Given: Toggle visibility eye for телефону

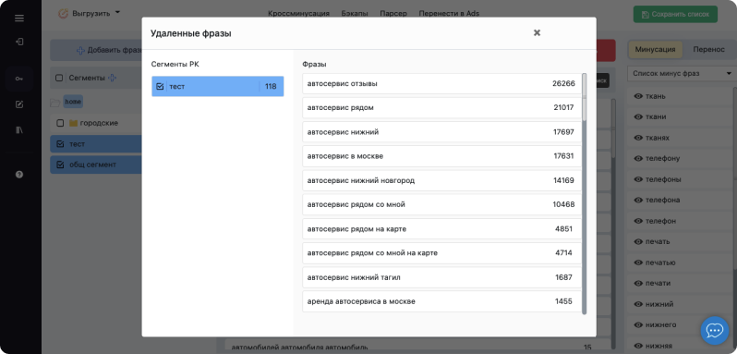Looking at the screenshot, I should (x=638, y=158).
